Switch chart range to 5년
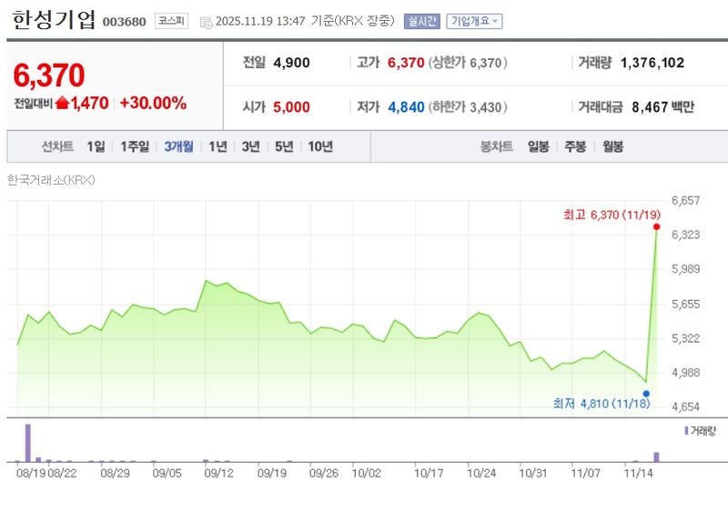This screenshot has width=728, height=531. (283, 146)
